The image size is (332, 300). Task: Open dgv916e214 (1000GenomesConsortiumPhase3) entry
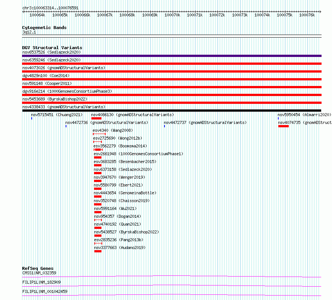[x=67, y=91]
